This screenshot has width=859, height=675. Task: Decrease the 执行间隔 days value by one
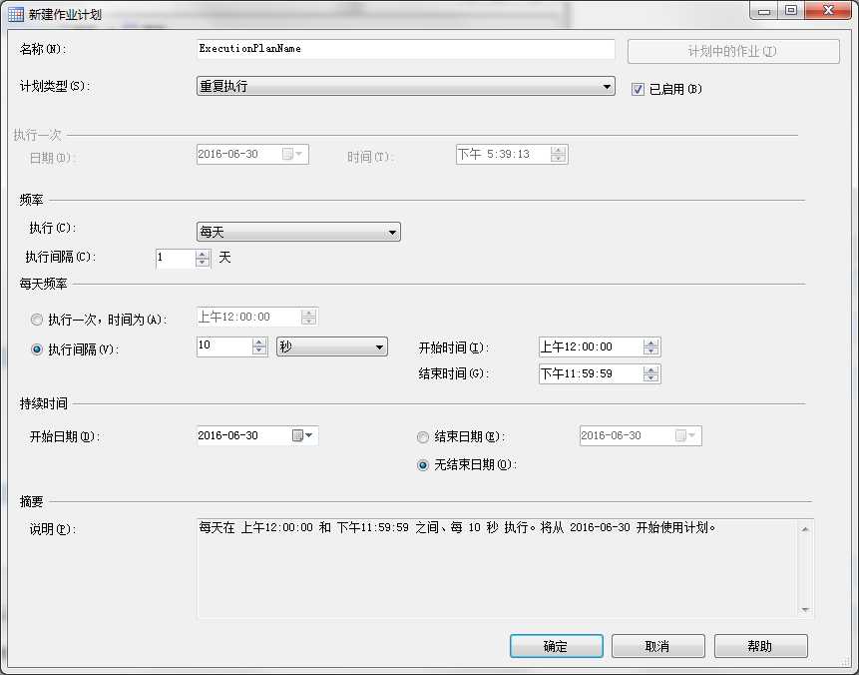click(203, 262)
